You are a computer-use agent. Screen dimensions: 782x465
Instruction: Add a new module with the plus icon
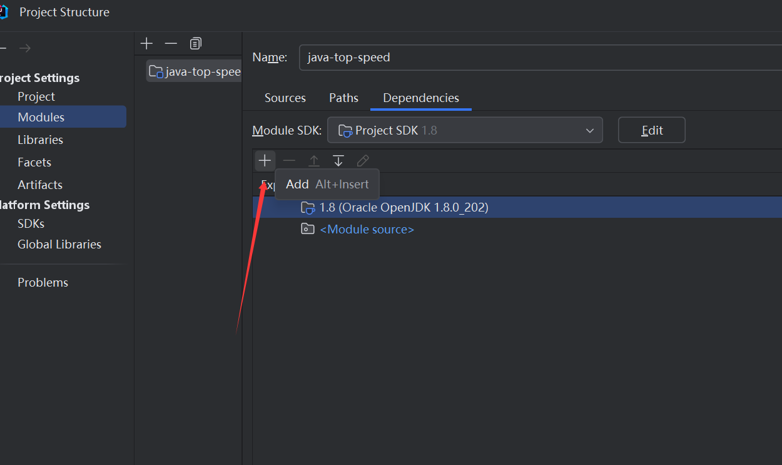pyautogui.click(x=146, y=43)
